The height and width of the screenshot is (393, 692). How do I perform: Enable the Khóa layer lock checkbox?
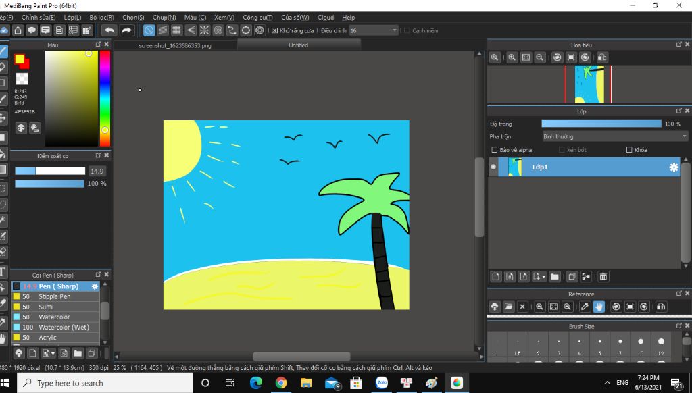(629, 150)
